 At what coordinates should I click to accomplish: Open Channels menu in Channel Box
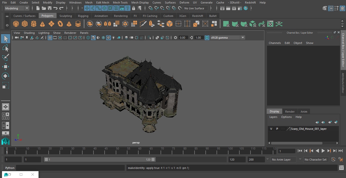[x=275, y=43]
